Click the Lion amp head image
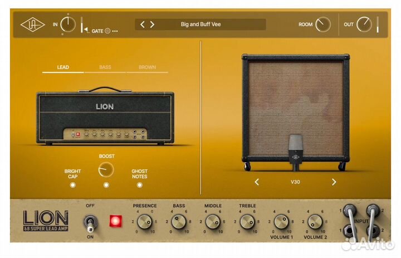The image size is (401, 258). pyautogui.click(x=105, y=117)
